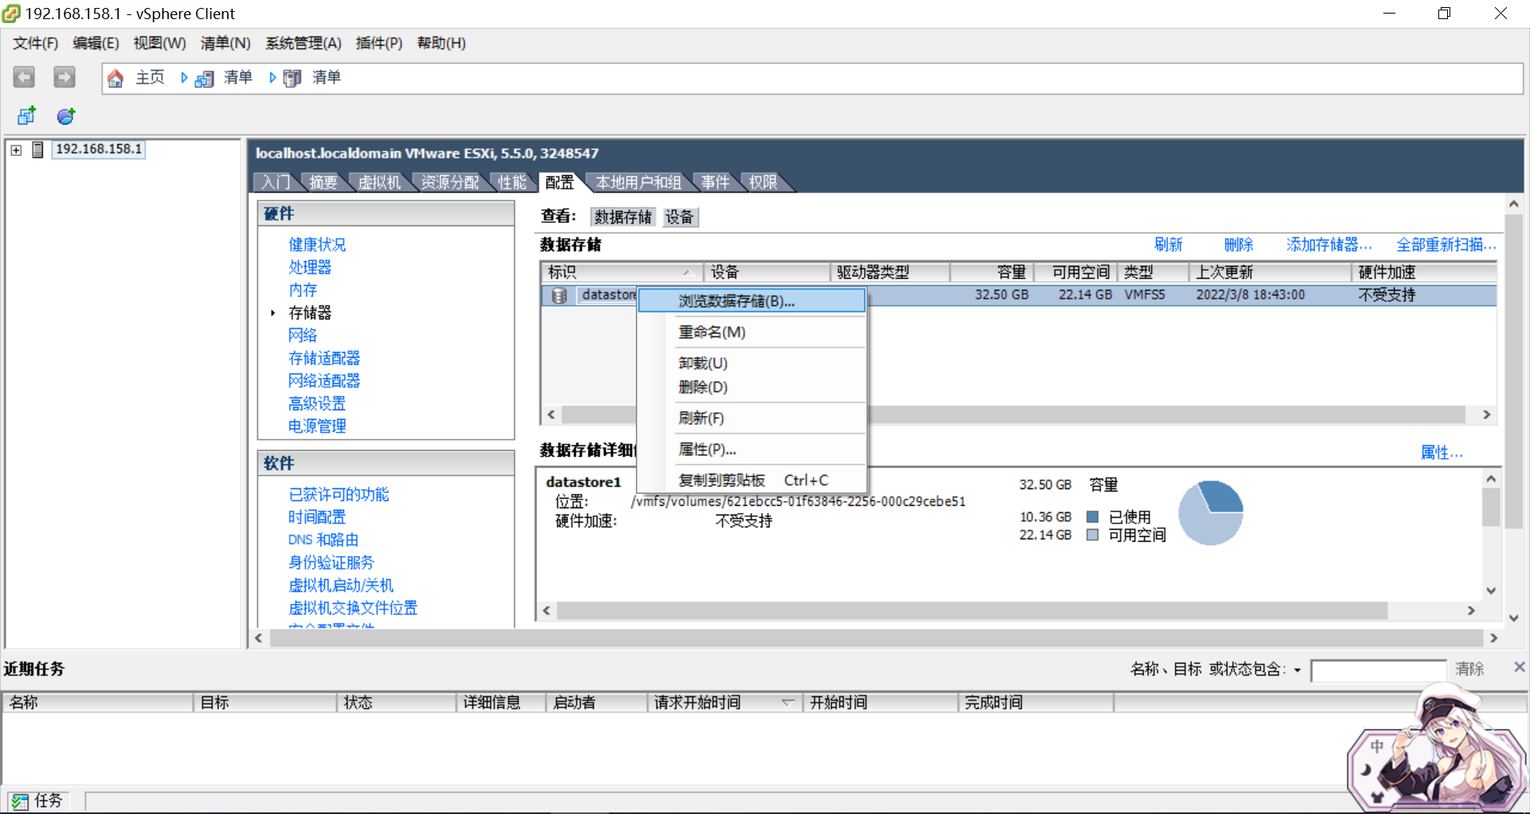Switch to the 性能 tab
The image size is (1530, 814).
coord(512,182)
